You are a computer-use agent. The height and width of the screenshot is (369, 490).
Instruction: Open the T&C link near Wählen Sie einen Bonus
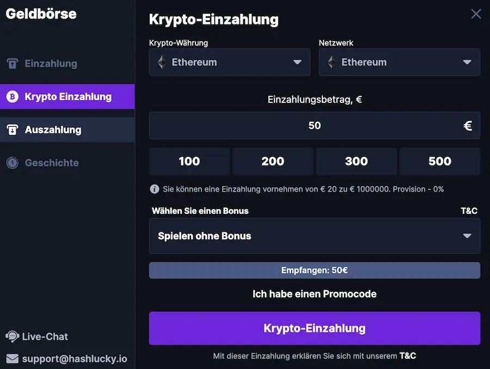[469, 211]
